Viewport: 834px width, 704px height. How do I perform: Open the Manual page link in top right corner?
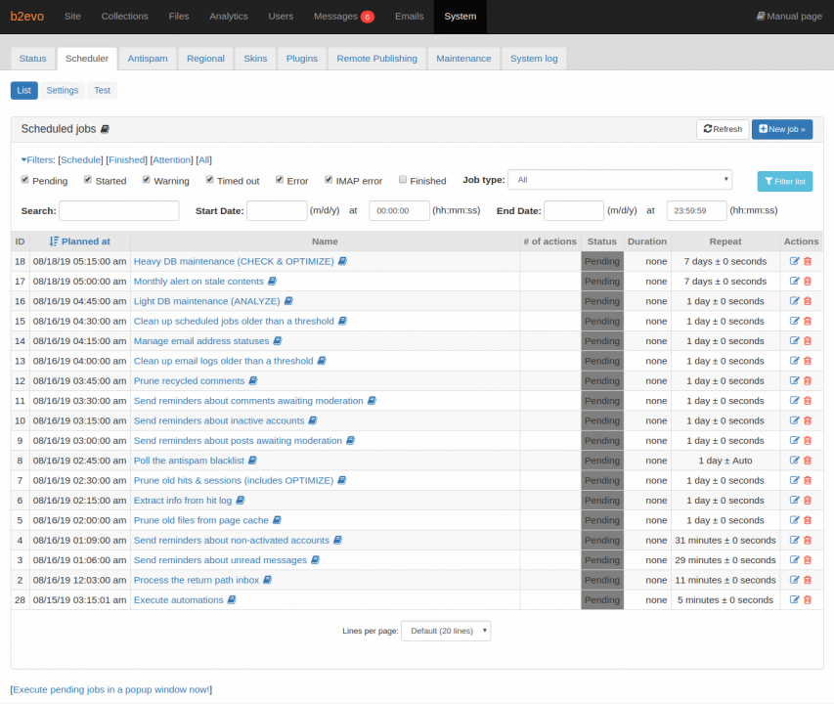[x=789, y=16]
